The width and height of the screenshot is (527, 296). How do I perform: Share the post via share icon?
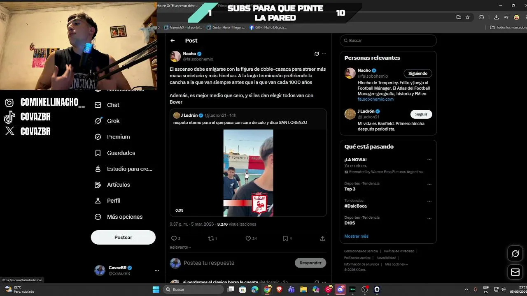(x=323, y=238)
